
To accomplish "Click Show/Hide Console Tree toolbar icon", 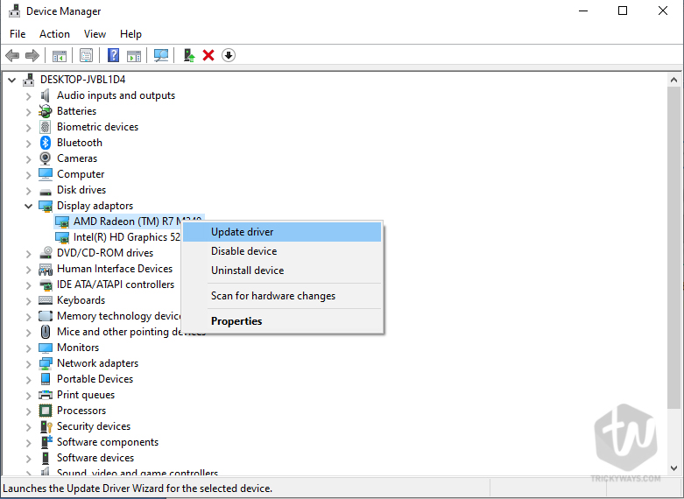I will point(59,55).
